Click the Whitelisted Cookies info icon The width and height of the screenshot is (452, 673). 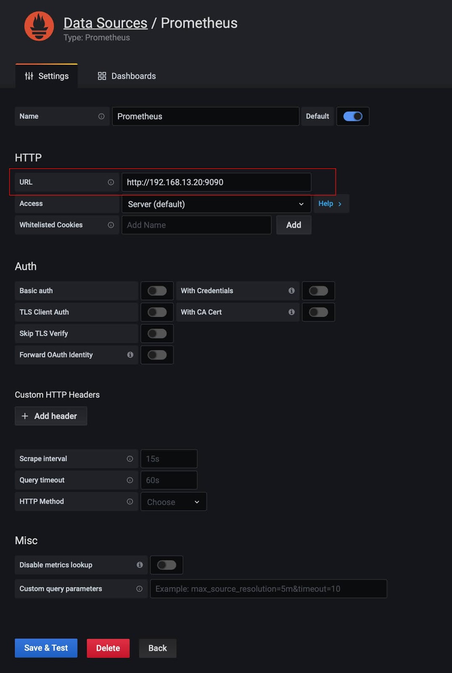111,225
